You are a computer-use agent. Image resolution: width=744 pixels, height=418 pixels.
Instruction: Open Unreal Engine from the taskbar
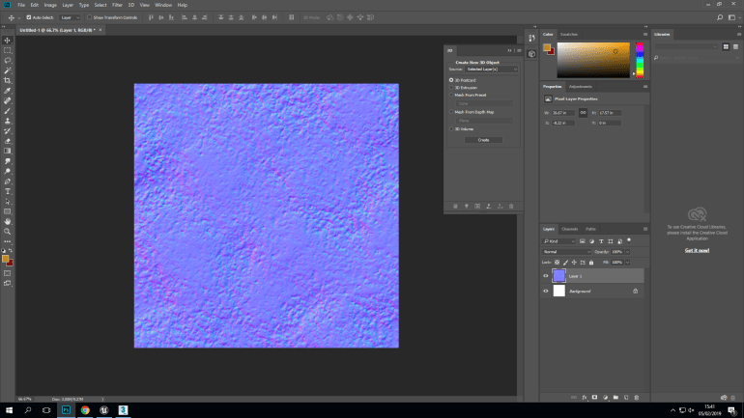(x=104, y=410)
